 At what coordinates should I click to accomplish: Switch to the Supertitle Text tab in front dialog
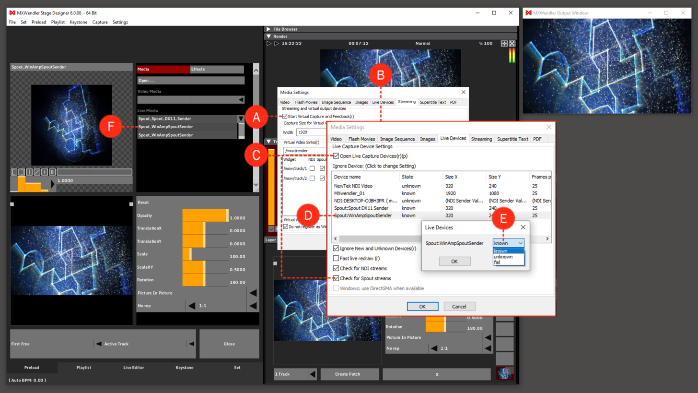click(512, 139)
